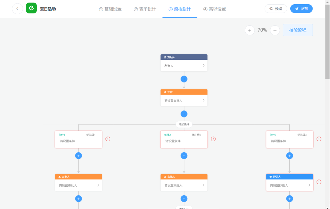Select the 流程设计 tab
Viewport: 330px width, 209px height.
point(180,9)
